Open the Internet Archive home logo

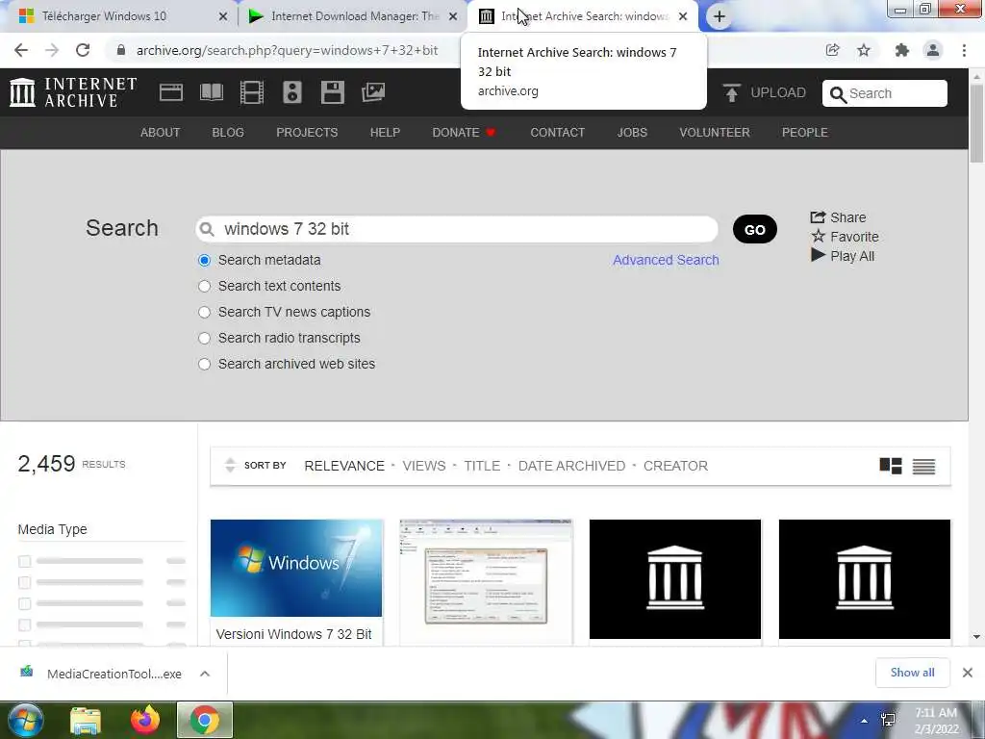(x=73, y=92)
